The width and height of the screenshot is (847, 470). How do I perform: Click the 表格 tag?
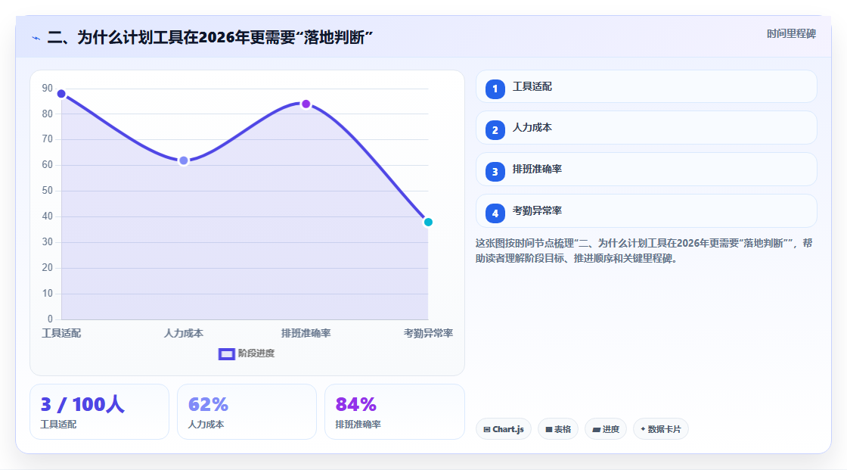click(x=558, y=429)
